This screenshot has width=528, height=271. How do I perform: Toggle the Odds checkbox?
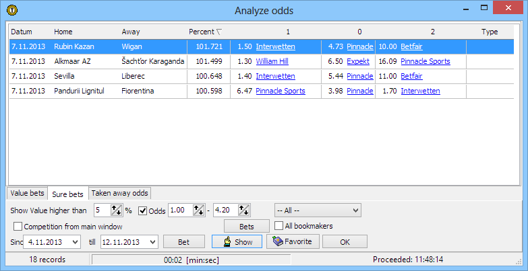143,210
